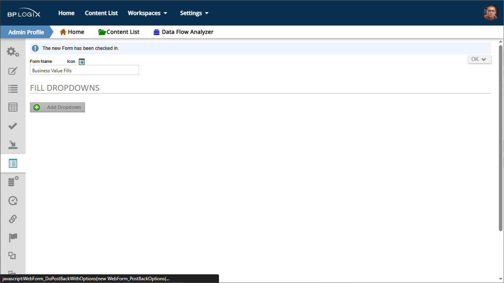Screen dimensions: 504x283
Task: Click the user avatar in the header
Action: tap(491, 13)
